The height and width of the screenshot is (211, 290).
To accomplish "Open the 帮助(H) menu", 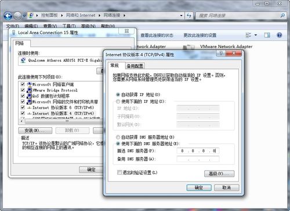I will [x=108, y=26].
